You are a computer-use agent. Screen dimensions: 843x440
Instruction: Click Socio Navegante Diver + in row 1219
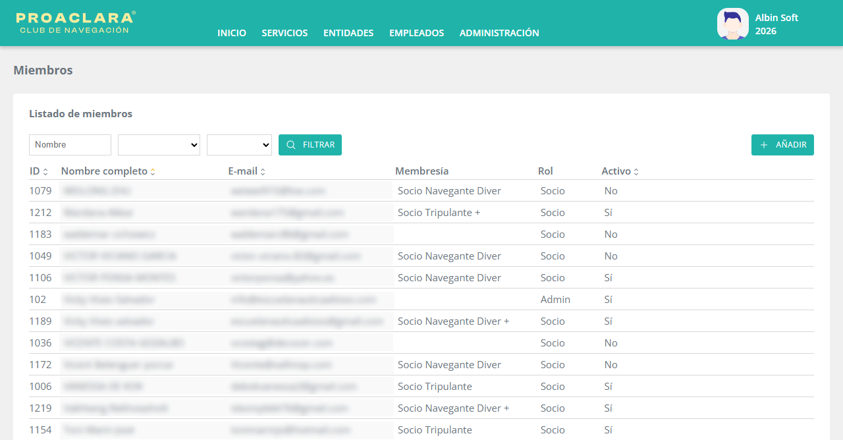click(x=454, y=408)
